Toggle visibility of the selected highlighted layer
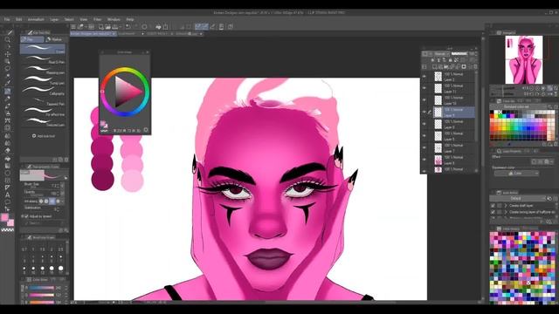Screen dimensions: 559x314 424,113
